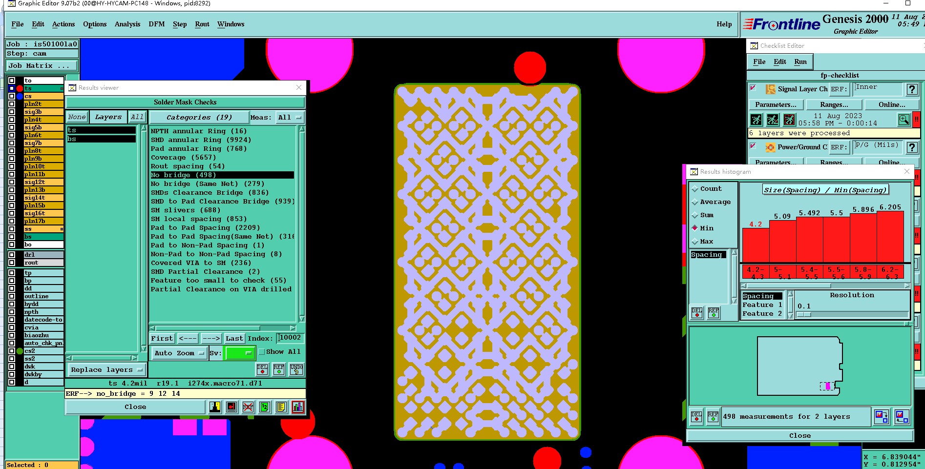Open the Analysis menu

pos(127,24)
